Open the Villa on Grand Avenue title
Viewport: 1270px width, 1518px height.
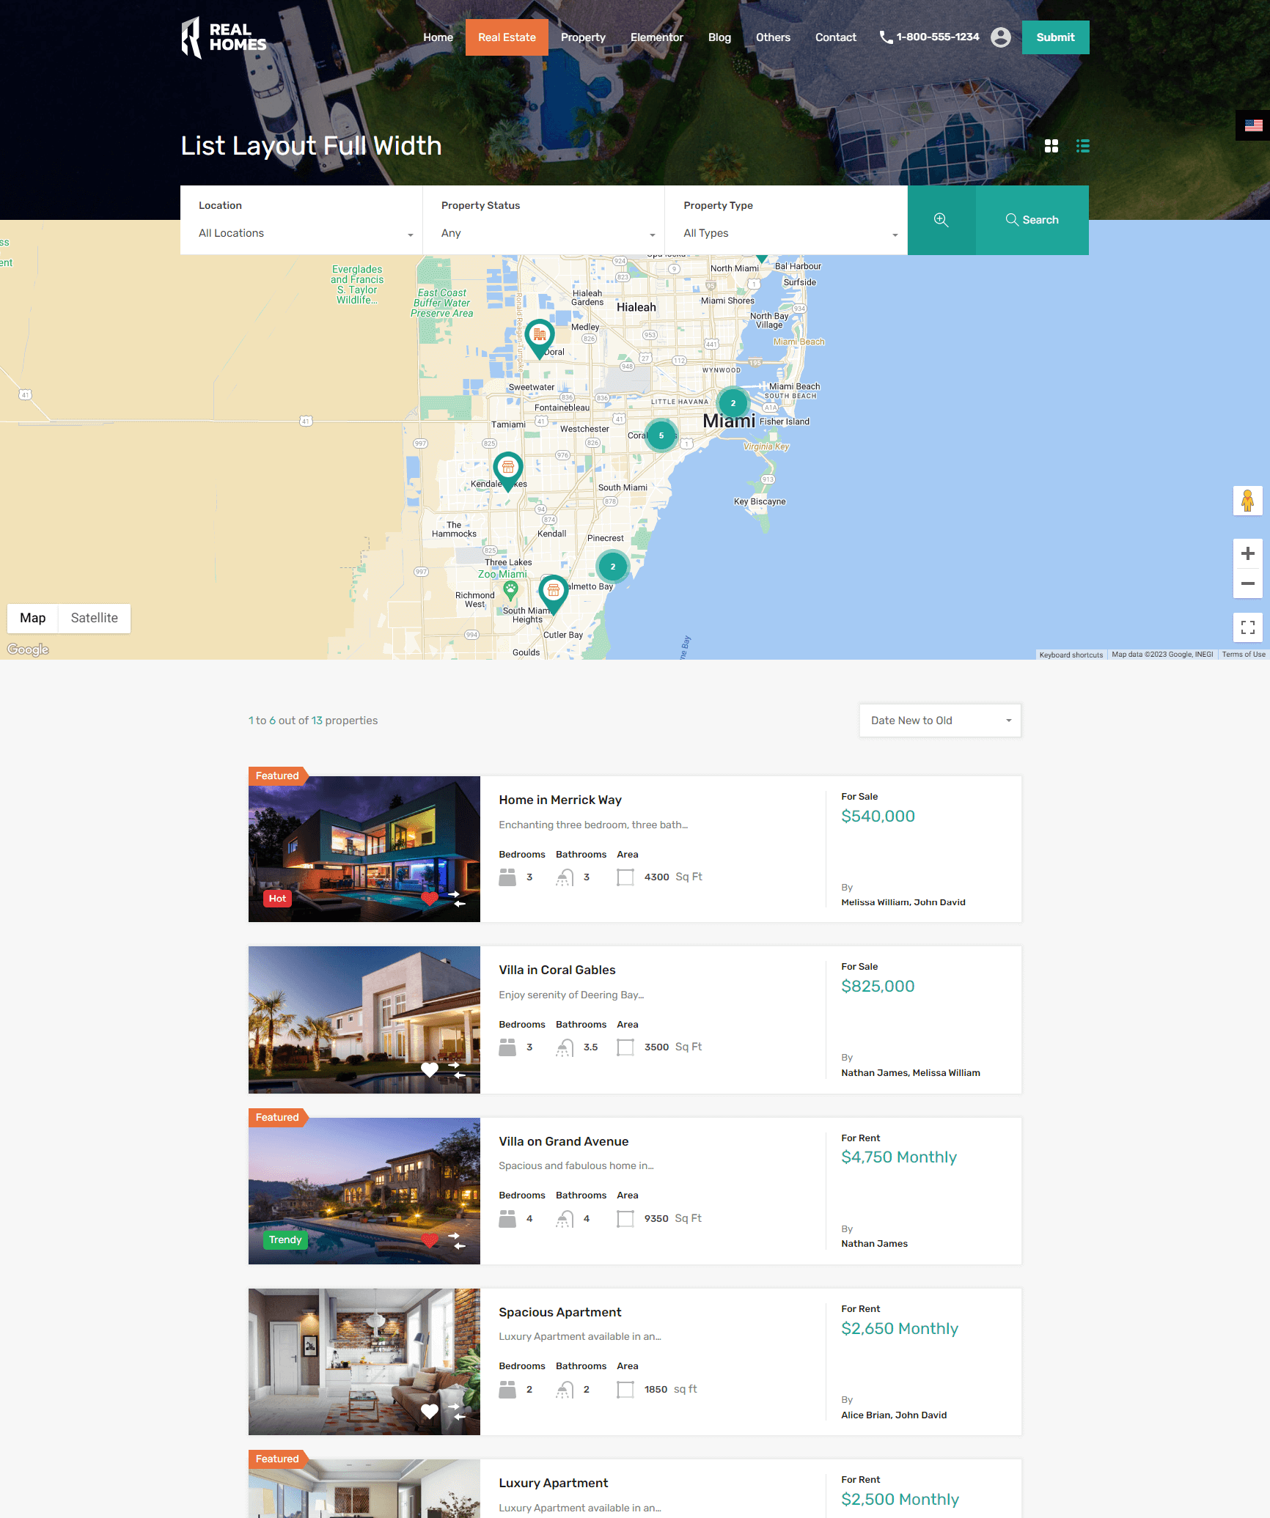pos(564,1141)
